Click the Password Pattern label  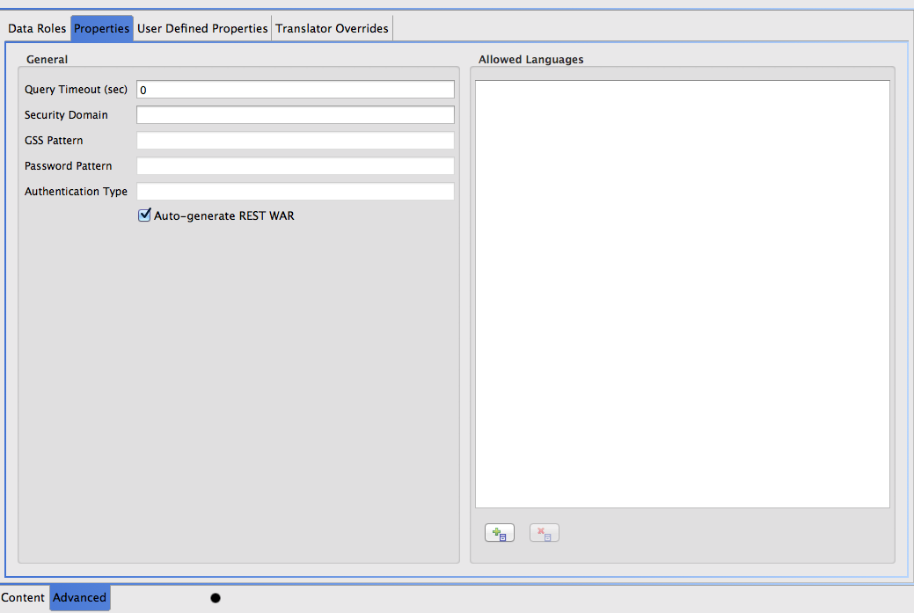(x=69, y=166)
